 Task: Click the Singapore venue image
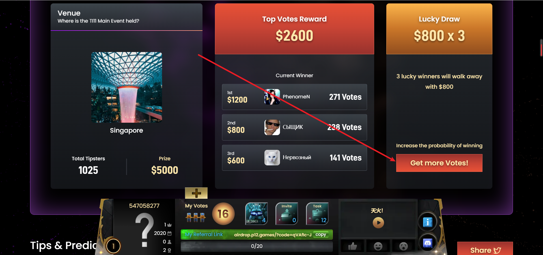[126, 87]
